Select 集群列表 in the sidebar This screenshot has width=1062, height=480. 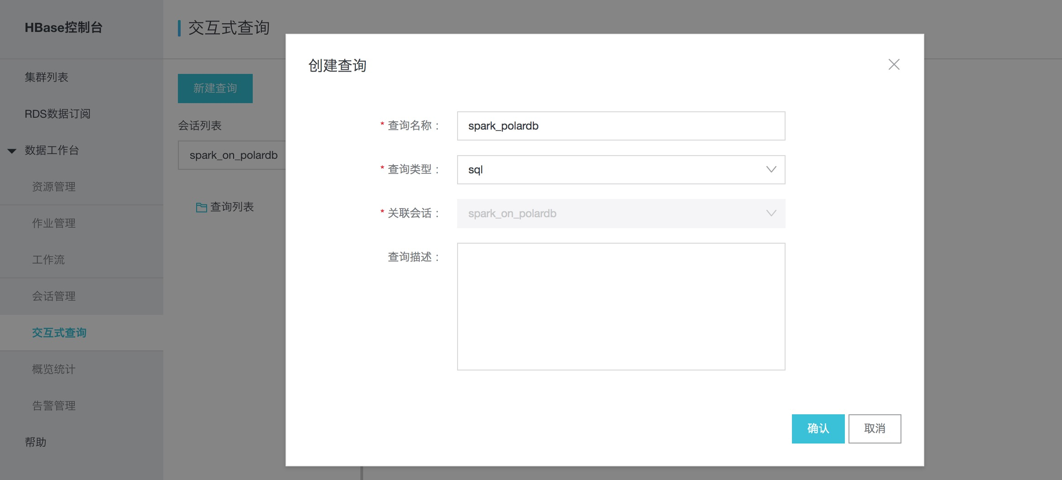[47, 77]
